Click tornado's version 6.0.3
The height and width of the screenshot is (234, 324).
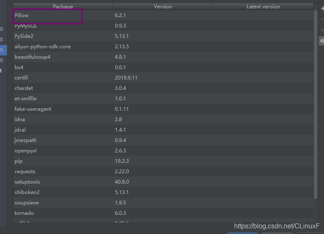[x=120, y=213]
